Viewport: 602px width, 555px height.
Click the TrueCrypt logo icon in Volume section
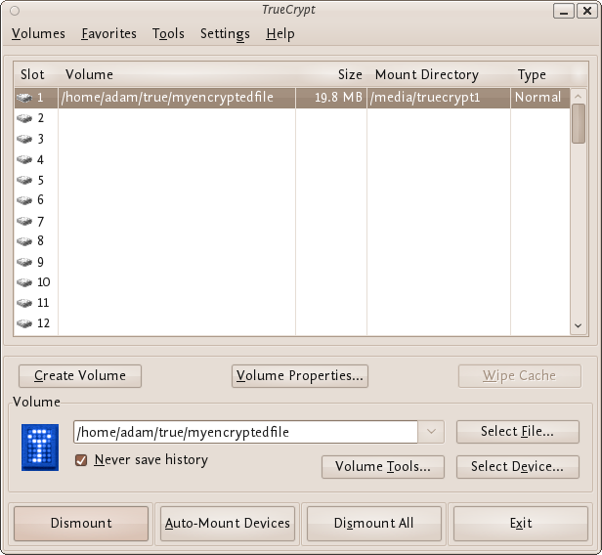click(40, 447)
